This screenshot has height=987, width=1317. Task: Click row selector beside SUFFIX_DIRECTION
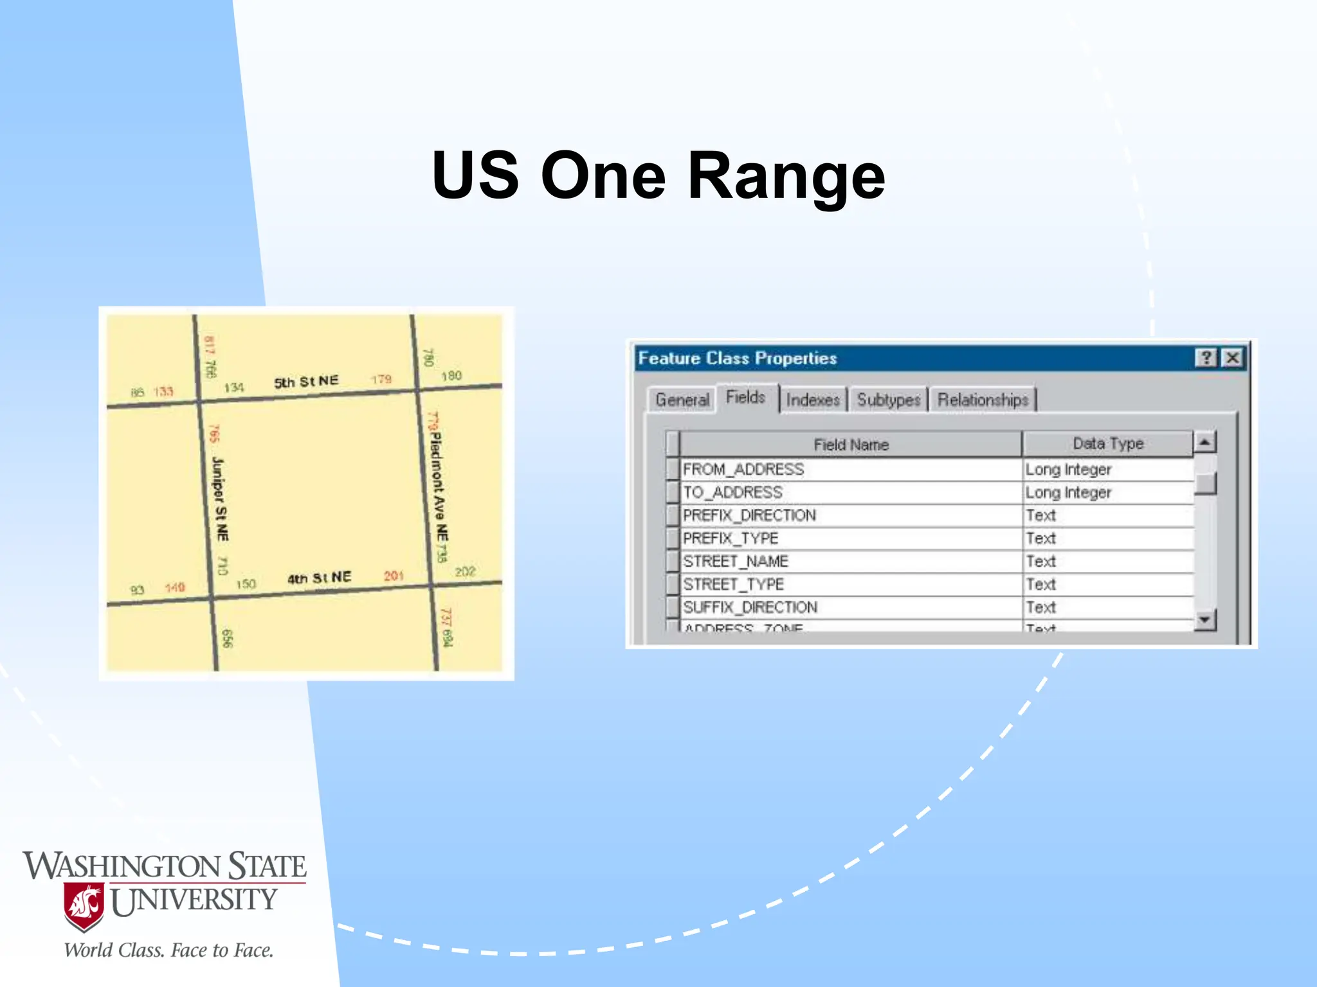(673, 608)
